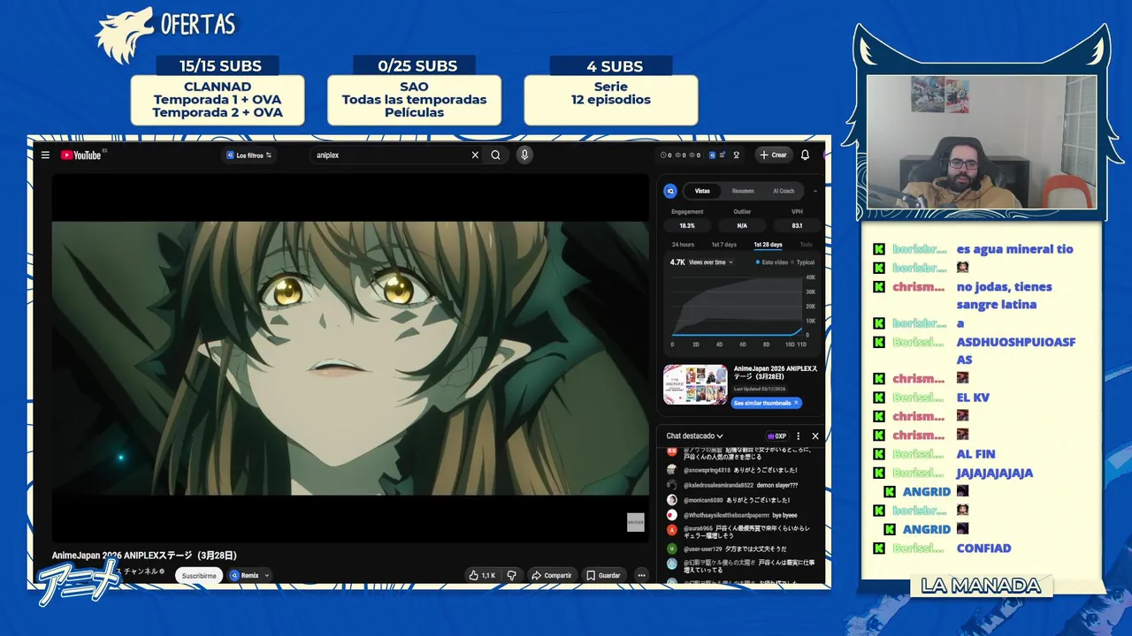The image size is (1132, 636).
Task: Open chat three-dot options menu
Action: pos(799,435)
